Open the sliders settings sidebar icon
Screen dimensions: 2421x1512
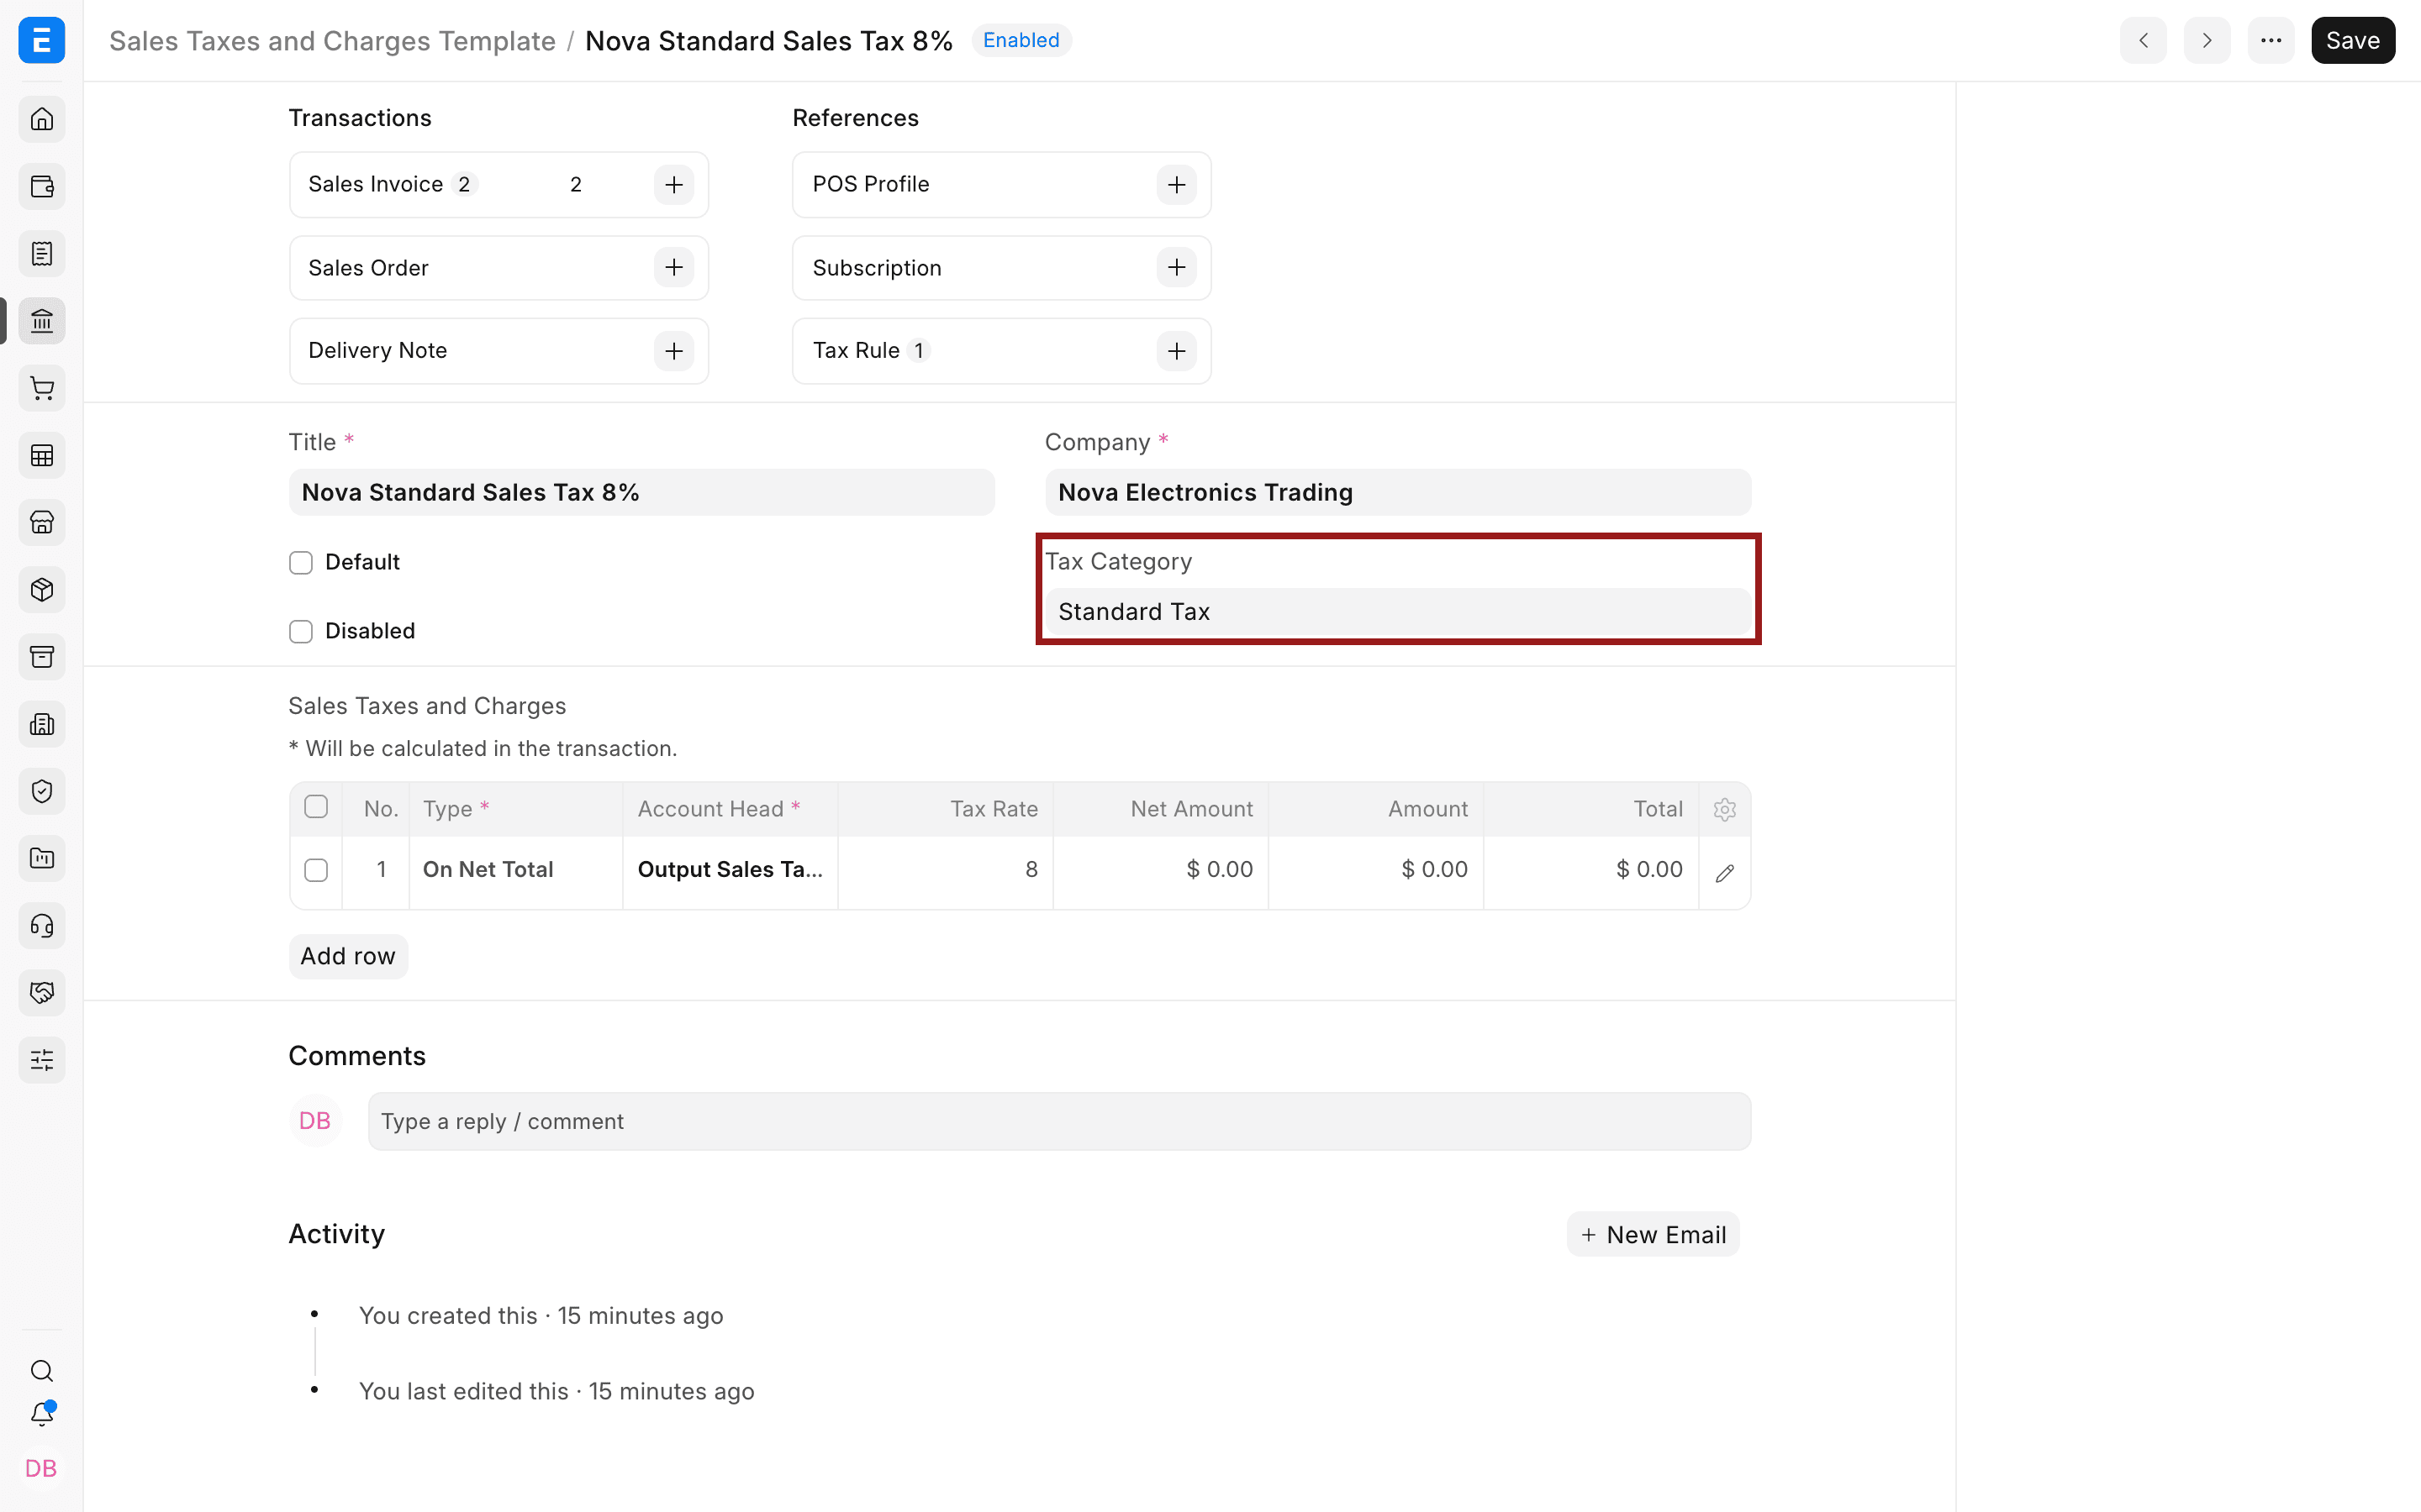(x=42, y=1060)
